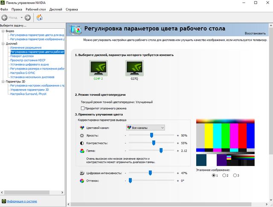Click the Оттенок hue slider handle

pos(130,181)
